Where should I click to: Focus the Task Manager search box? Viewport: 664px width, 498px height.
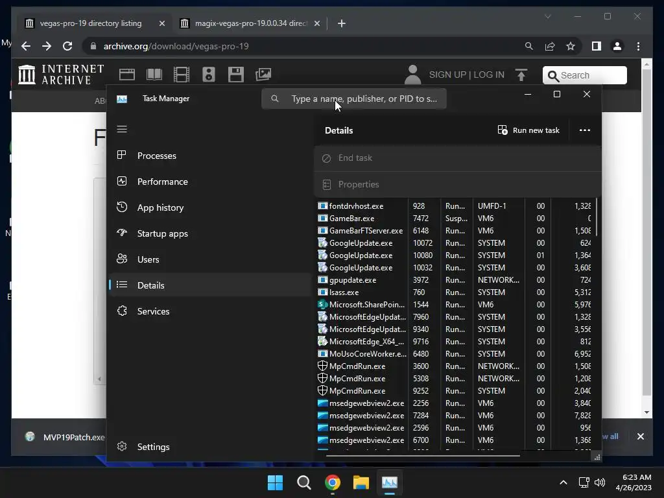[x=354, y=99]
